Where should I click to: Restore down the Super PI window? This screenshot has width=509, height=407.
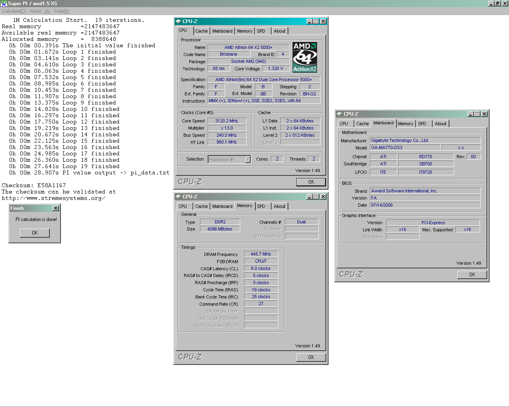pyautogui.click(x=498, y=3)
